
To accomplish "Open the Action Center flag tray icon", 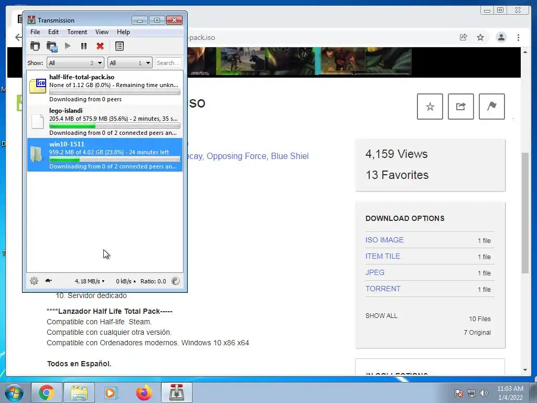I will 459,393.
